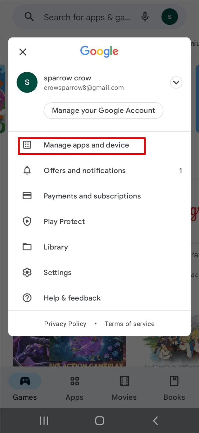
Task: Tap the Play Protect shield icon
Action: [x=27, y=222]
